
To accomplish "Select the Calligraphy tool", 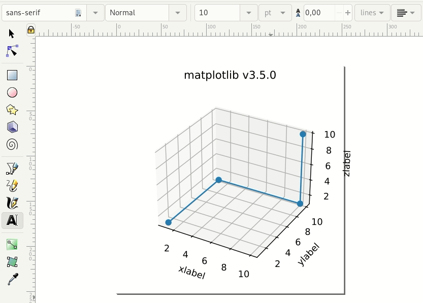I will (x=12, y=203).
